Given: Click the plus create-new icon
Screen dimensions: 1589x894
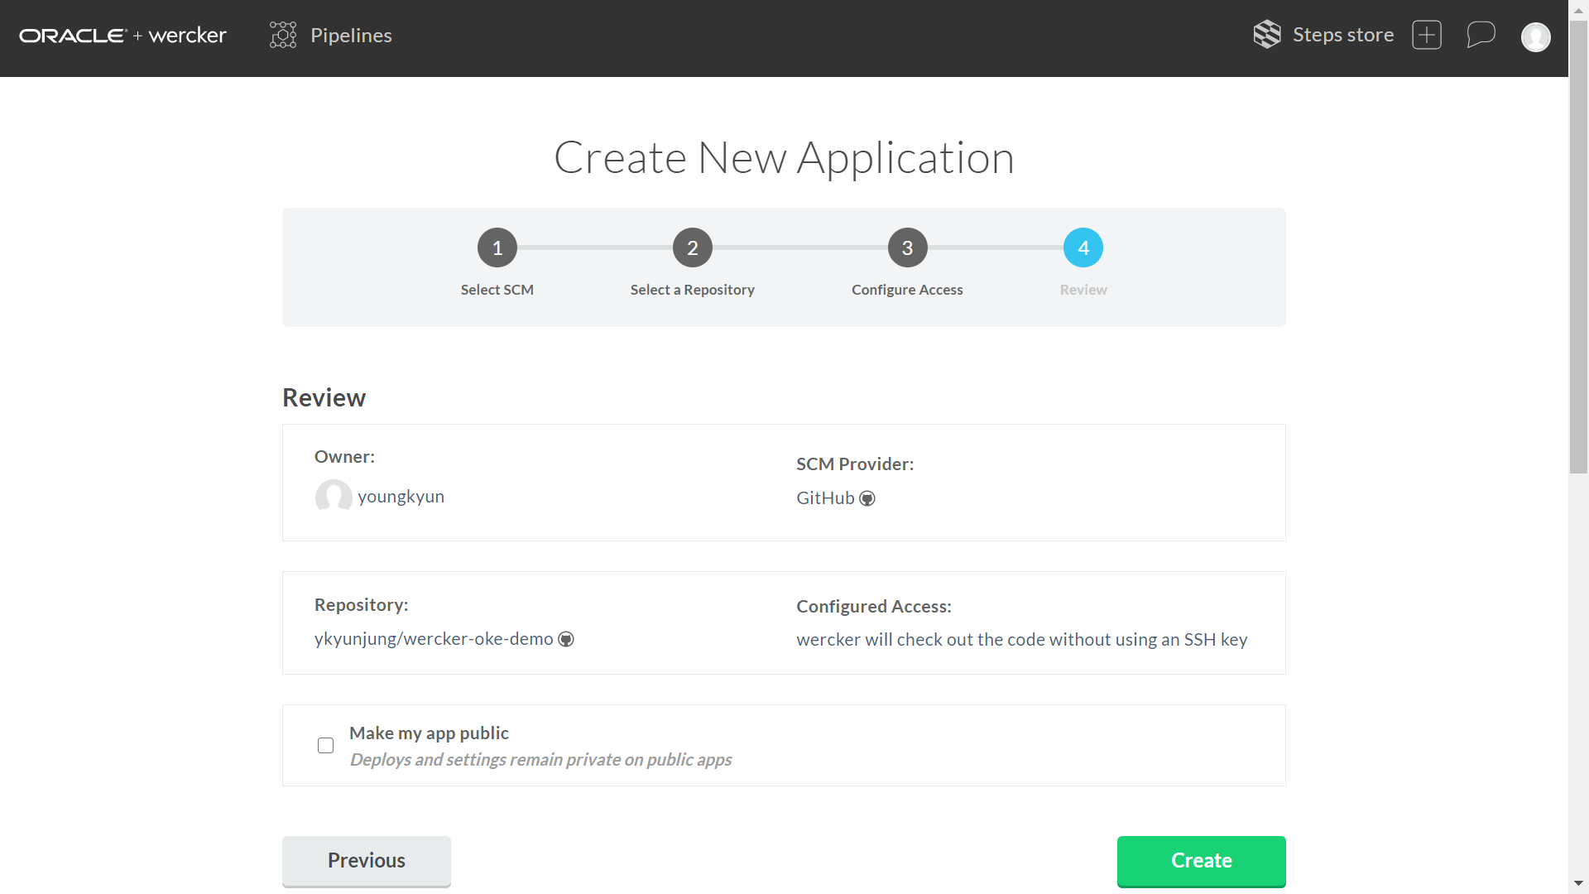Looking at the screenshot, I should pyautogui.click(x=1426, y=35).
